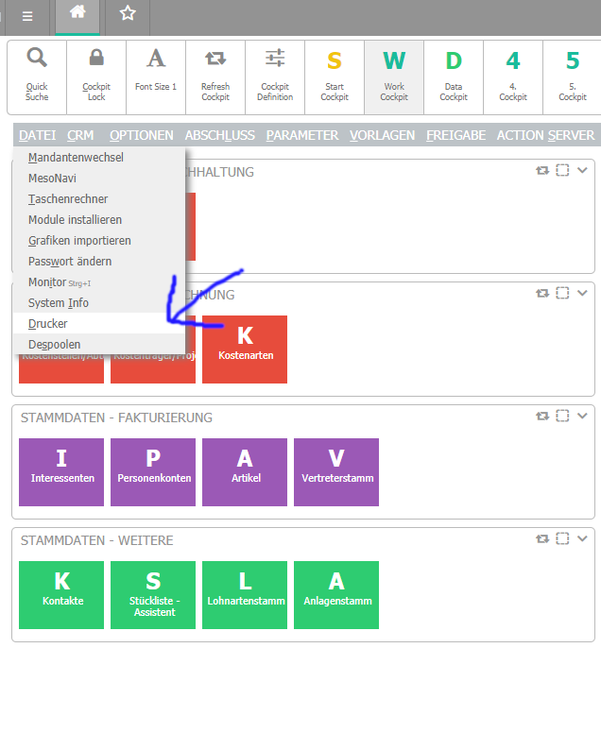Refresh the Stammdaten - Weitere panel
The height and width of the screenshot is (733, 601).
point(542,538)
